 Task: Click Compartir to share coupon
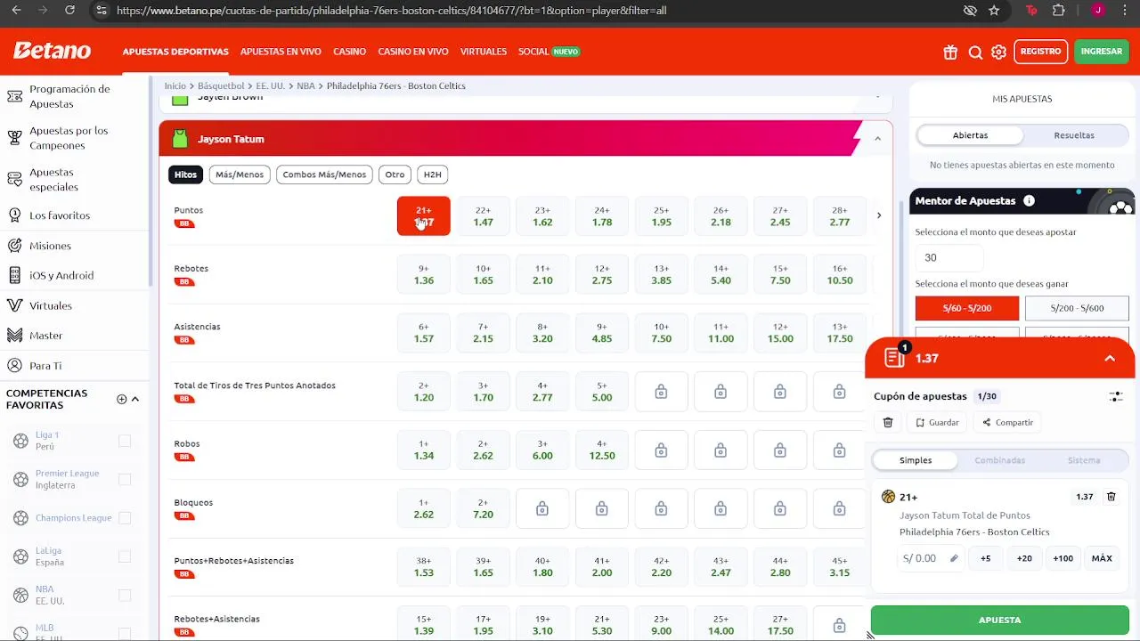pos(1007,423)
